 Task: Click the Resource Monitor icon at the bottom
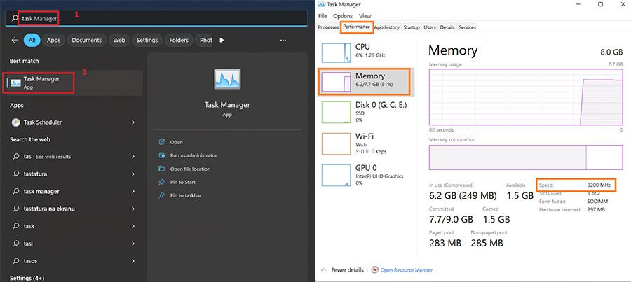click(x=374, y=269)
